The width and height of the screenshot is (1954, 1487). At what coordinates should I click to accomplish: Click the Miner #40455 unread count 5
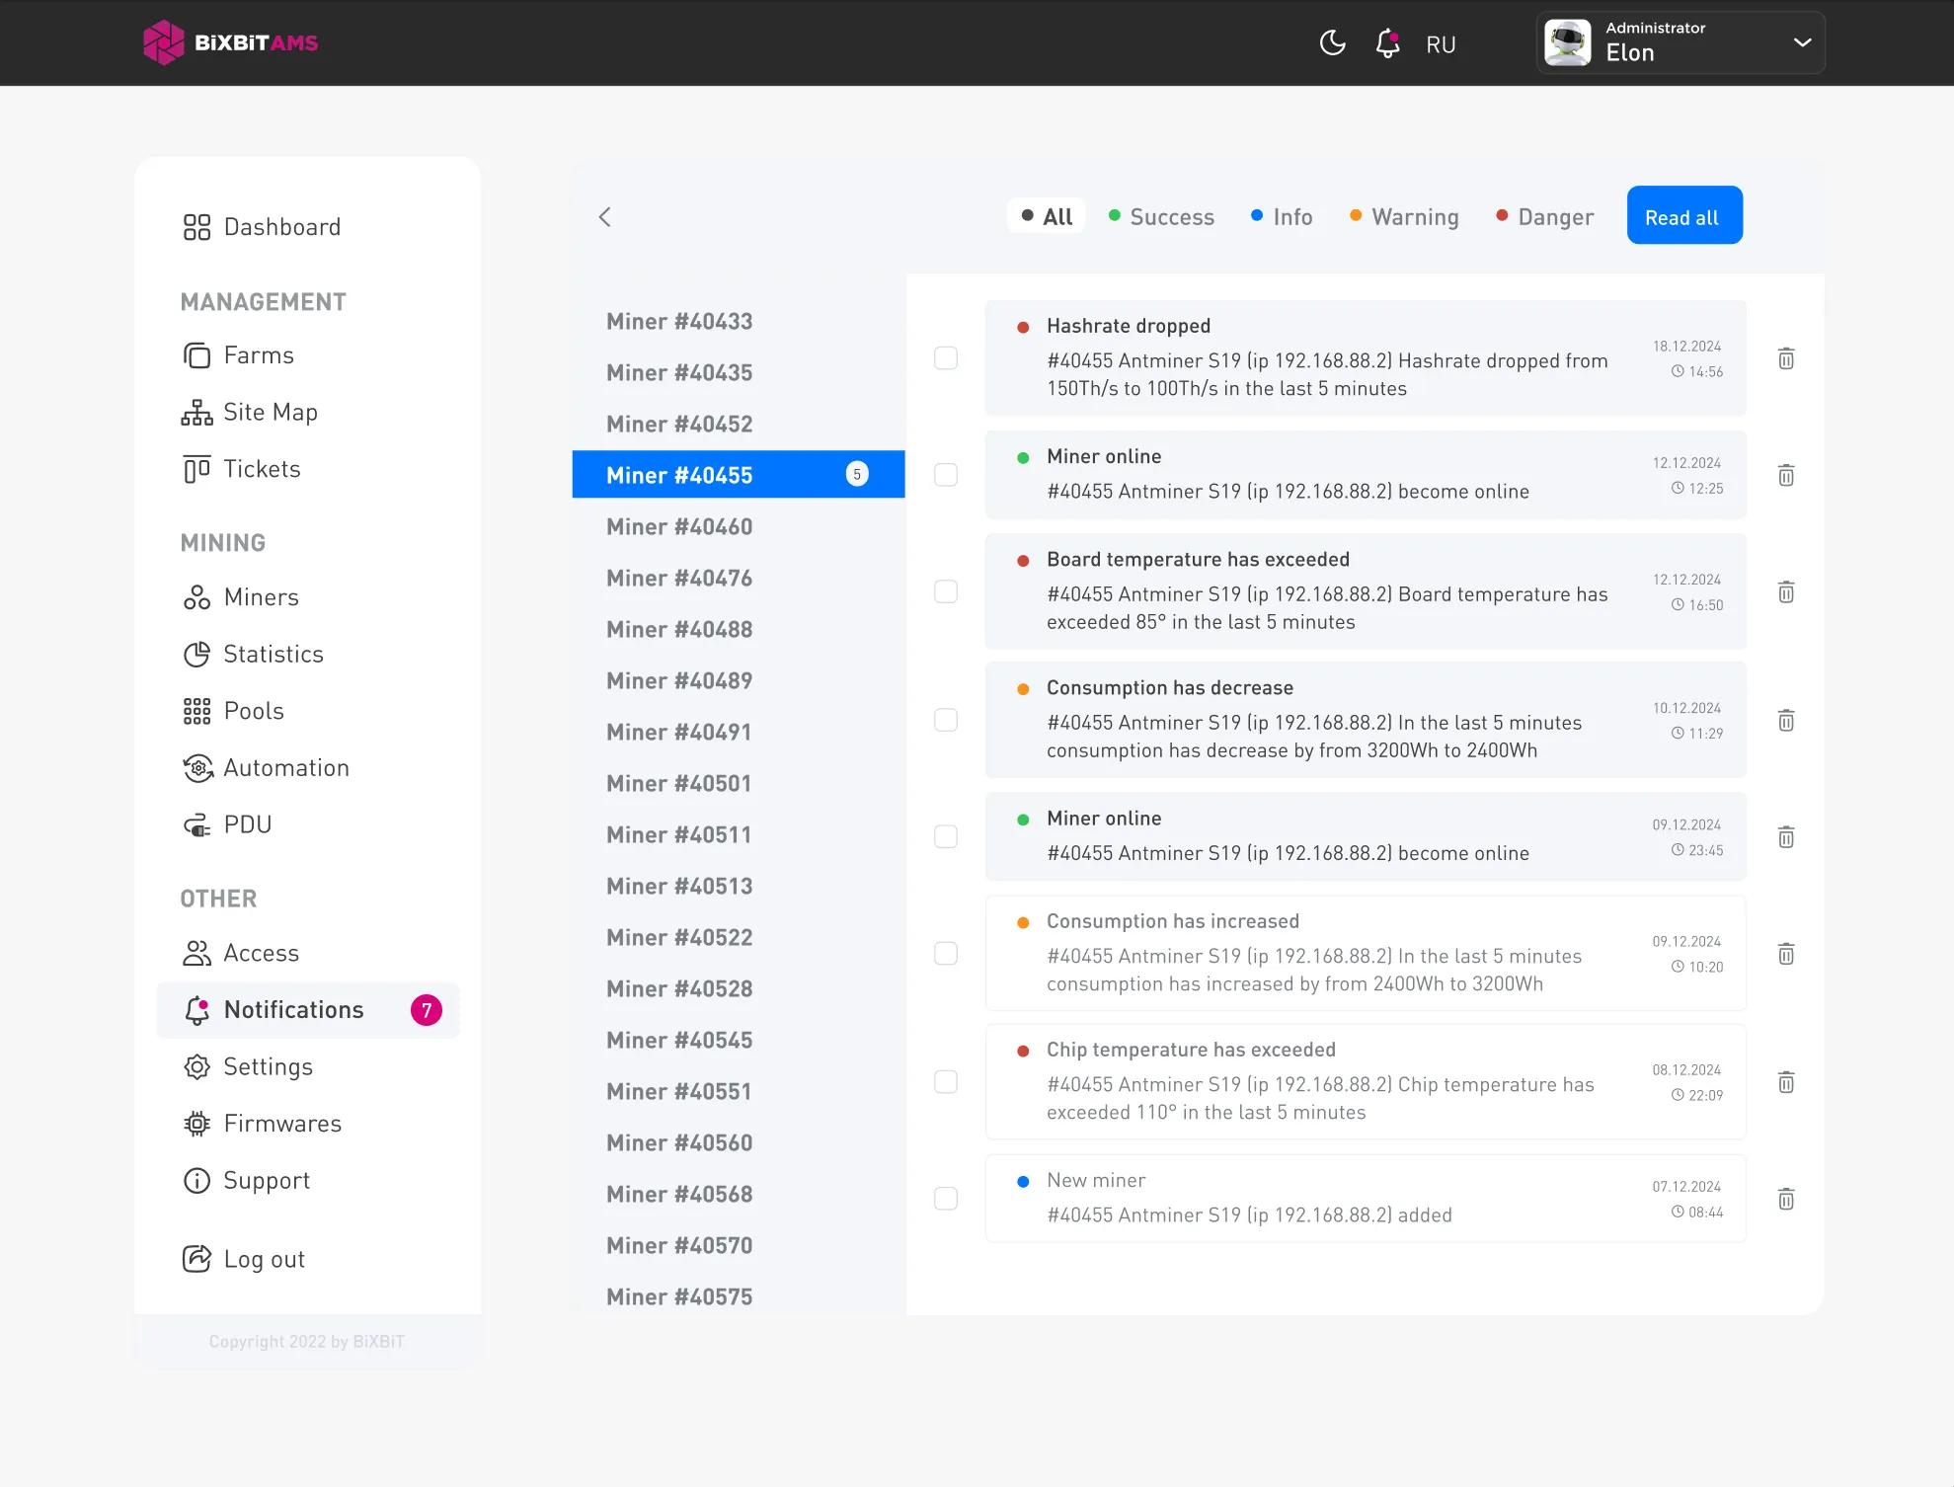[x=857, y=474]
